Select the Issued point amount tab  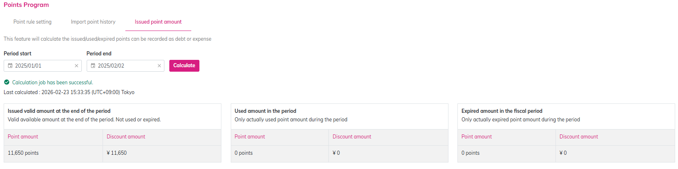[158, 22]
